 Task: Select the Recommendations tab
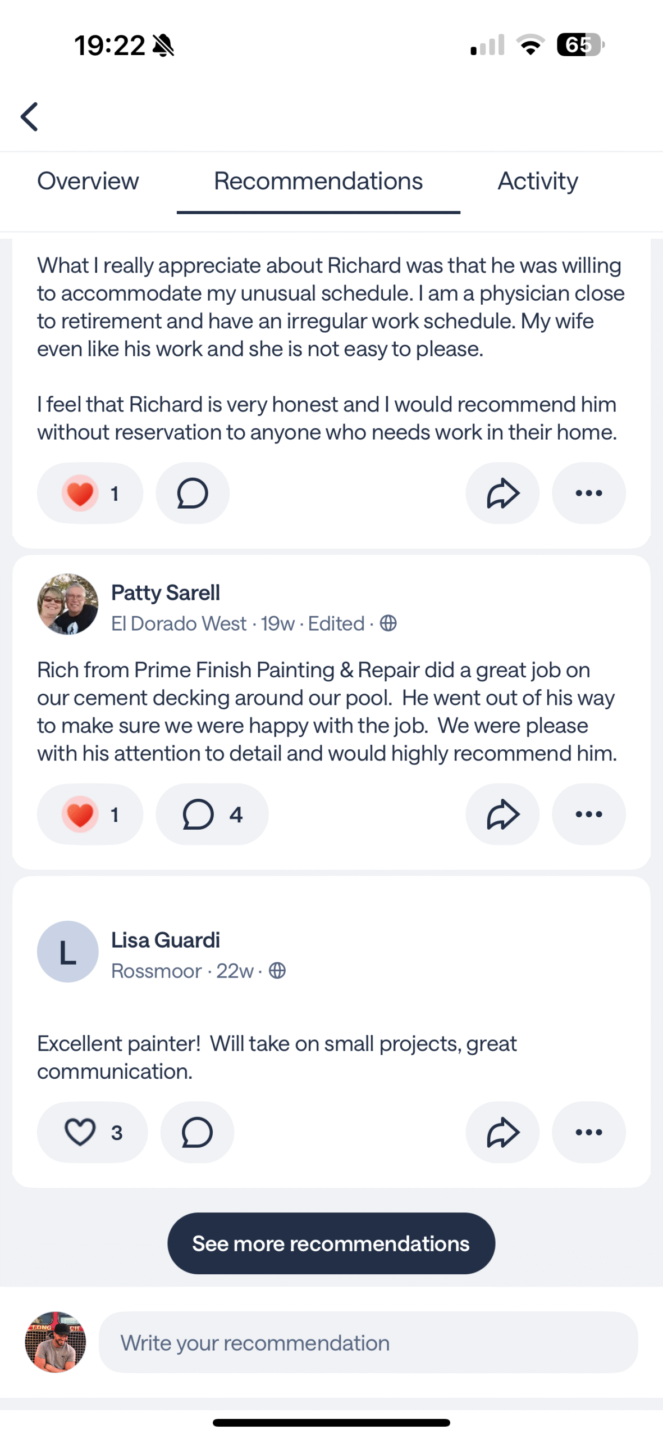coord(318,182)
